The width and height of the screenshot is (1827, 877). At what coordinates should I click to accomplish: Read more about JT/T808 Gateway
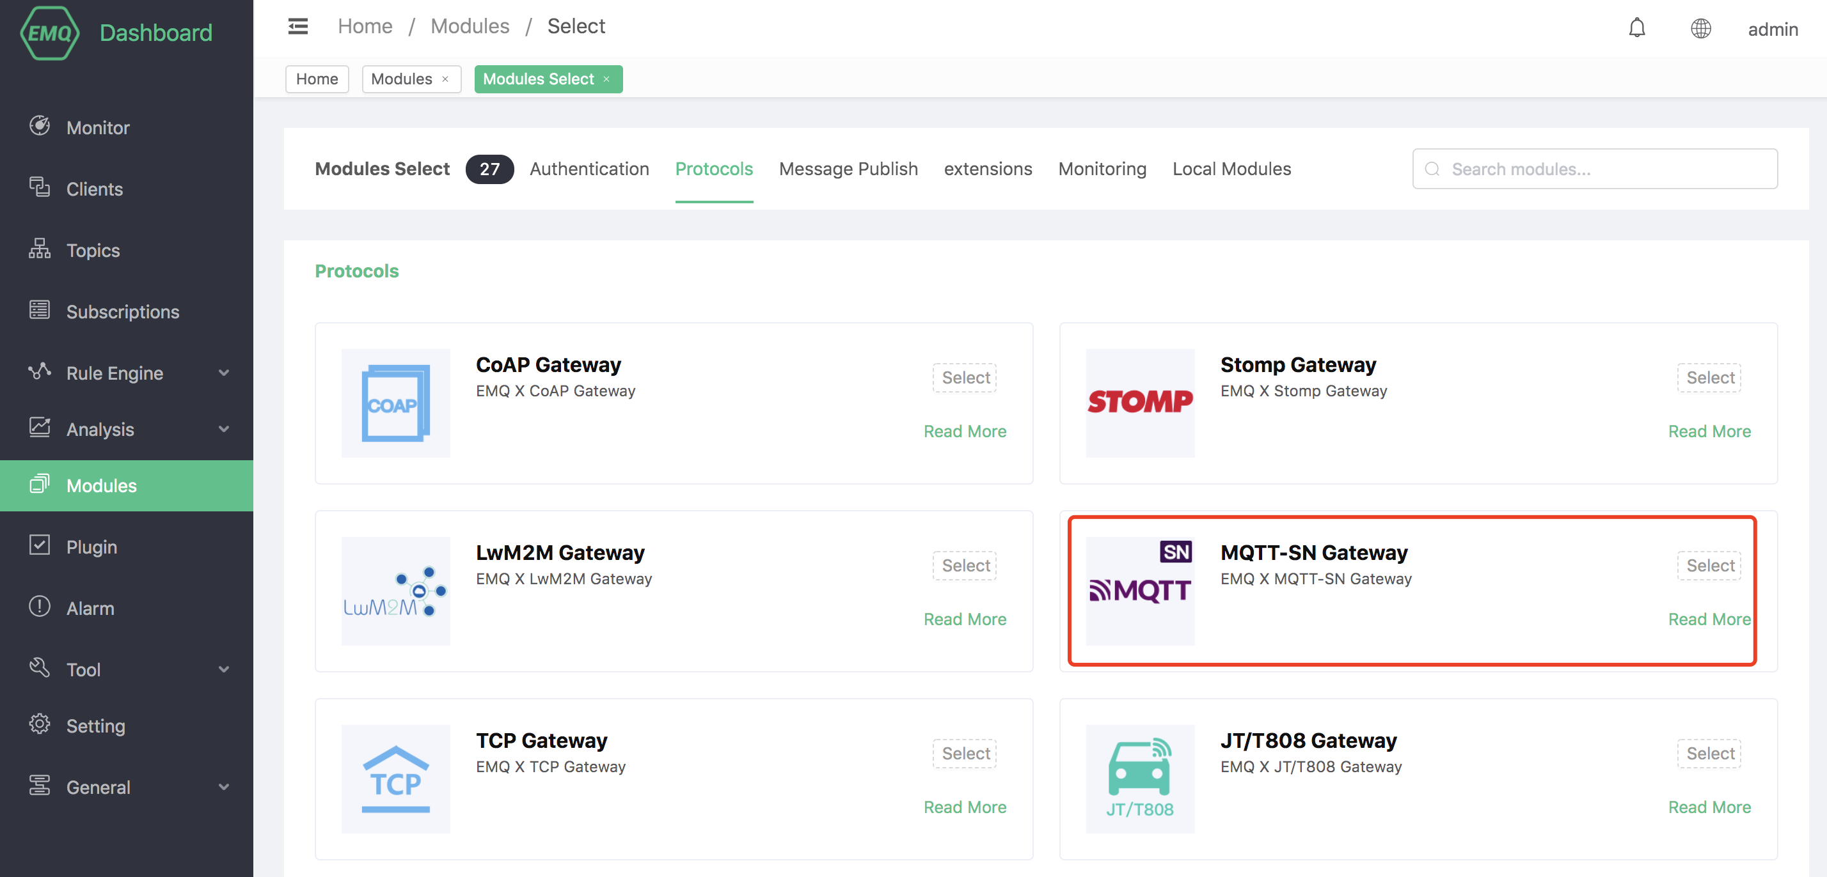click(x=1709, y=807)
